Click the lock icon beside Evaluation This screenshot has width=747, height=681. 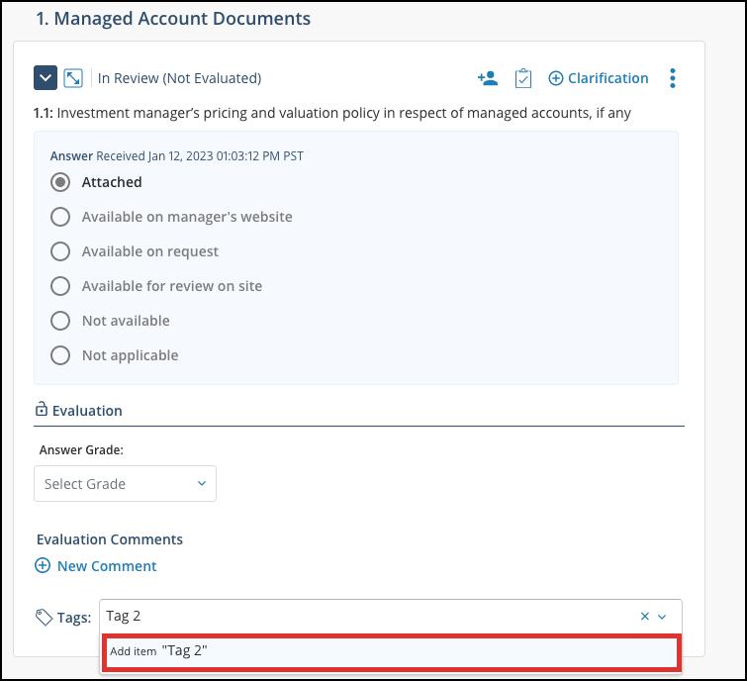click(x=42, y=410)
